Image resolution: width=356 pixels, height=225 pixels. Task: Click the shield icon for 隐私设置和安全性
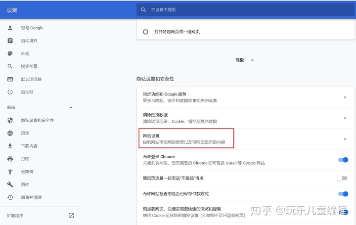click(x=10, y=120)
